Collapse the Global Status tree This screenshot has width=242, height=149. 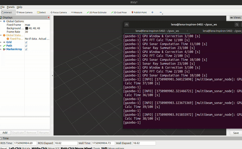tap(1, 35)
